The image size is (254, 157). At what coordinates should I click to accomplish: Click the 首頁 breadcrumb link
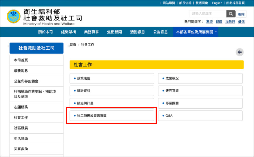(x=73, y=45)
